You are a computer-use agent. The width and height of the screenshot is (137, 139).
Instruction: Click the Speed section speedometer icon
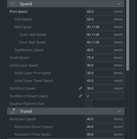pos(12,4)
